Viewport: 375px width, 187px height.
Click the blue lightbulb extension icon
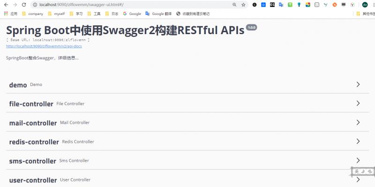click(299, 5)
